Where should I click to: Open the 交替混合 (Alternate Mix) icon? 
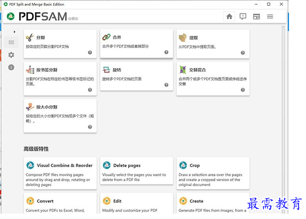coord(183,70)
